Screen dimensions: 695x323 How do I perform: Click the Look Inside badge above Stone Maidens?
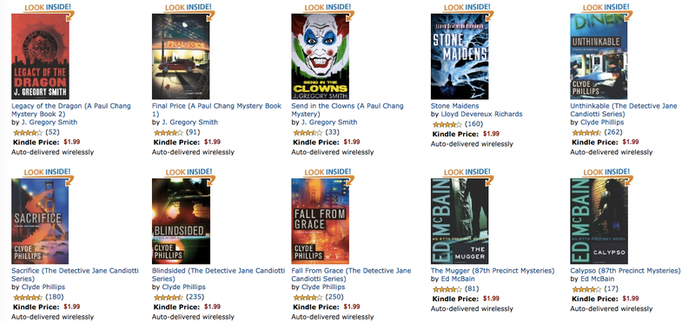pos(468,10)
